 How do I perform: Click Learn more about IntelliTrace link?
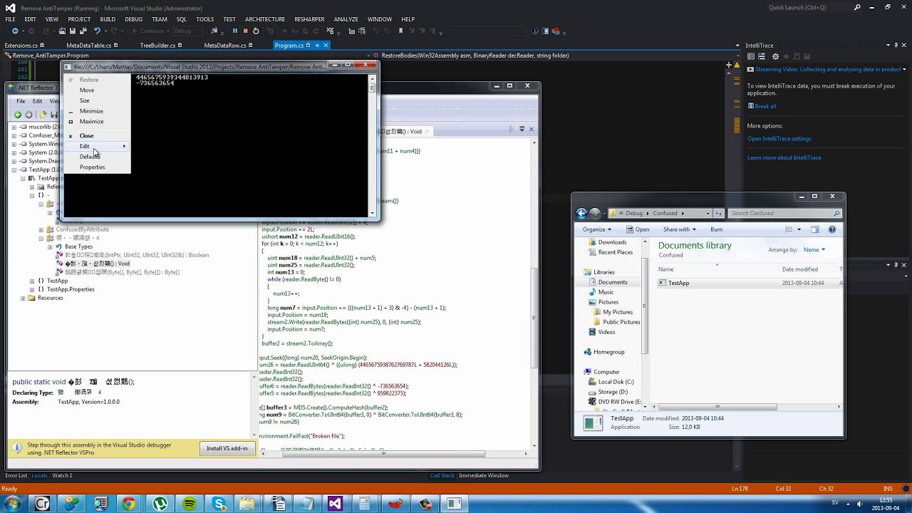point(784,157)
